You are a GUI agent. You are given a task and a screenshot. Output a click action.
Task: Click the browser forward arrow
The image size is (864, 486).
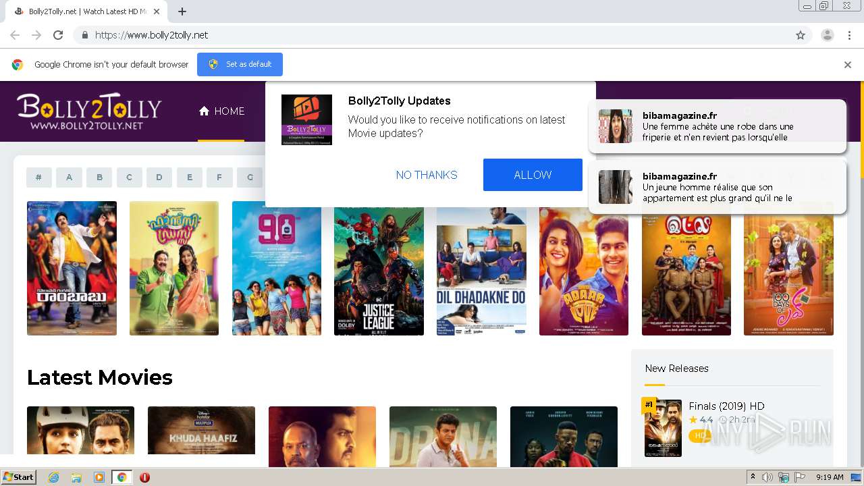coord(36,35)
